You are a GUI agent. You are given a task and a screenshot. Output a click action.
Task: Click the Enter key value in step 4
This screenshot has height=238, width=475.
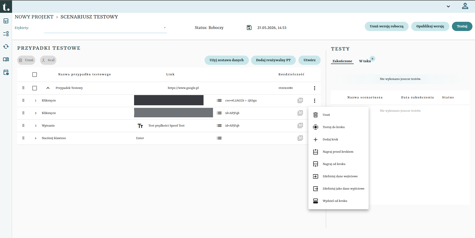pyautogui.click(x=140, y=138)
